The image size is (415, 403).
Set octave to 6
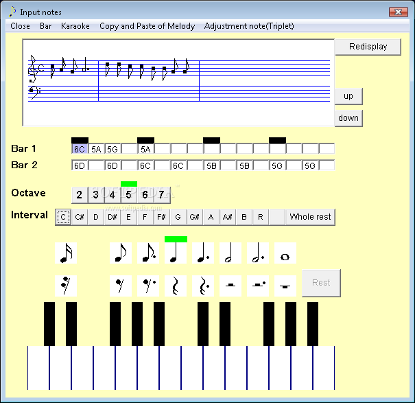pyautogui.click(x=145, y=195)
